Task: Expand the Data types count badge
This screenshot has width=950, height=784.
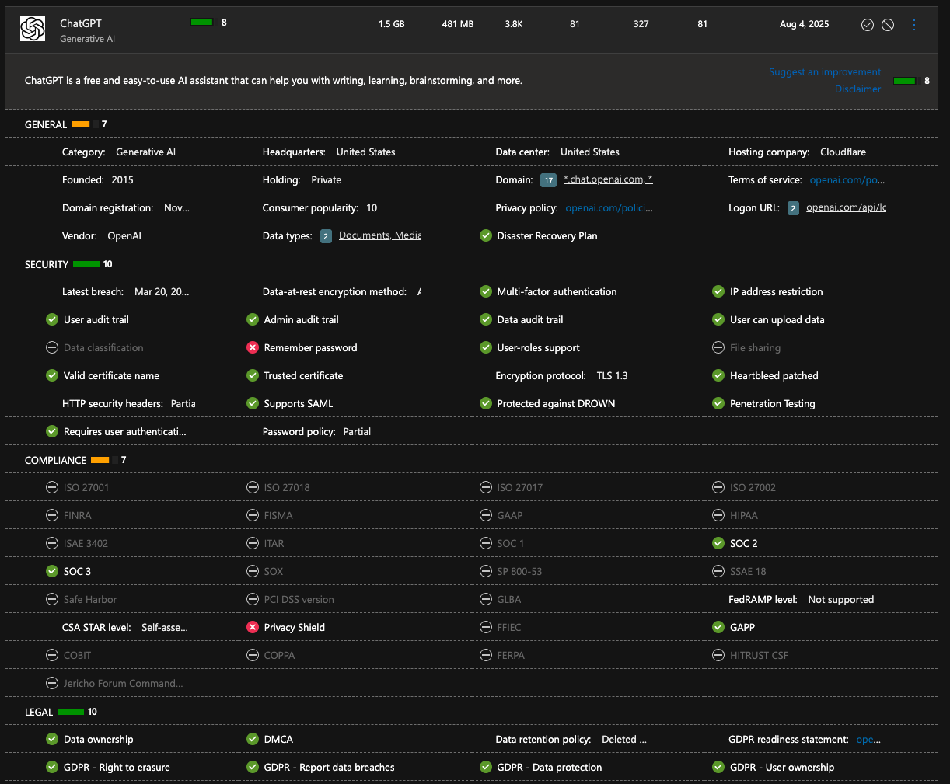Action: [326, 236]
